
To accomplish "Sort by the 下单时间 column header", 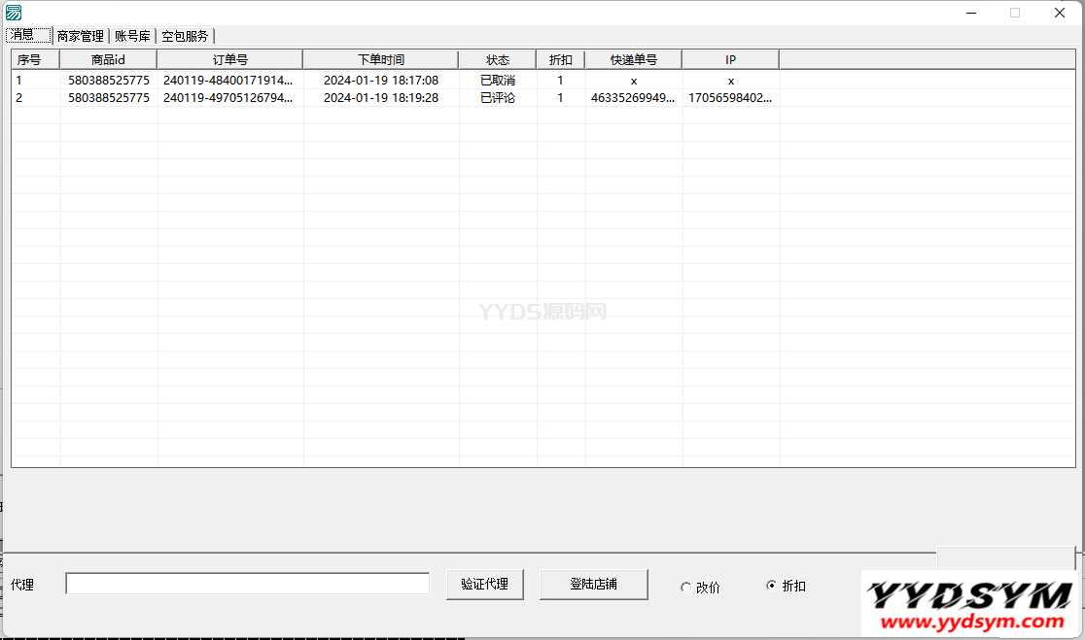I will click(x=380, y=59).
